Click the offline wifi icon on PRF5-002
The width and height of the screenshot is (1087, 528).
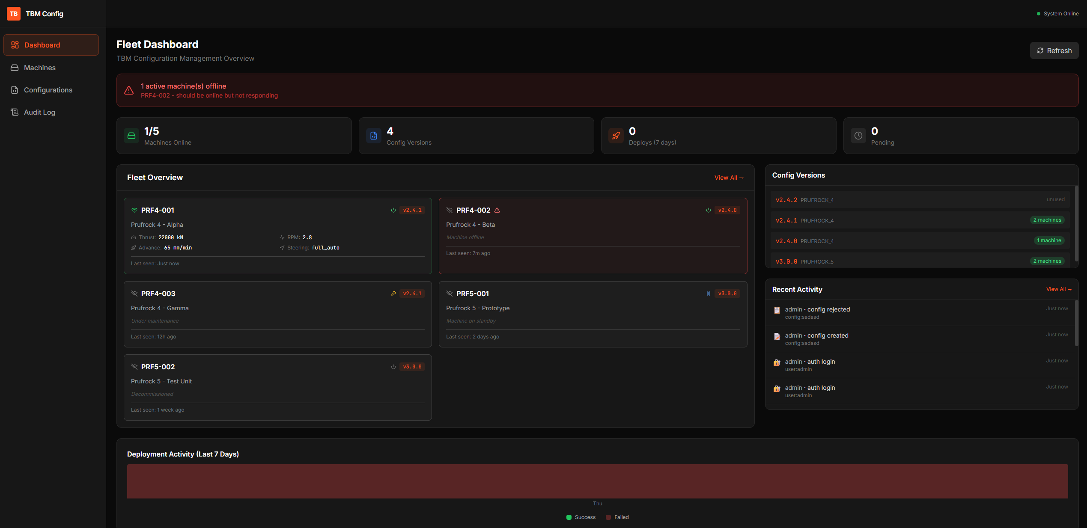click(134, 367)
